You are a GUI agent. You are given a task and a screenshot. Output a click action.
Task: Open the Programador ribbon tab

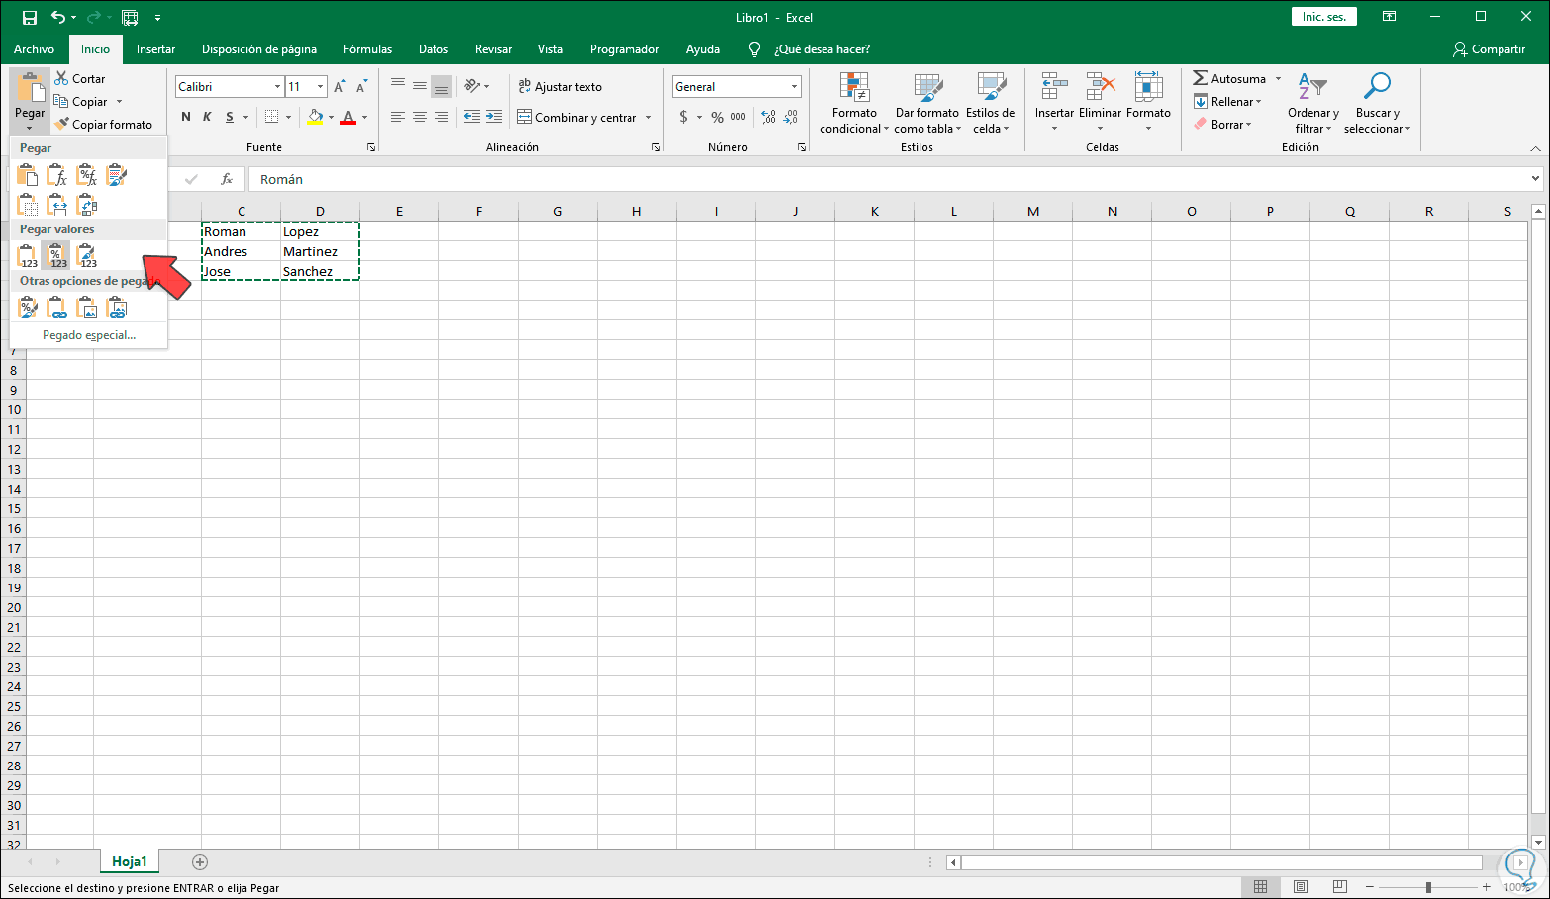point(624,48)
